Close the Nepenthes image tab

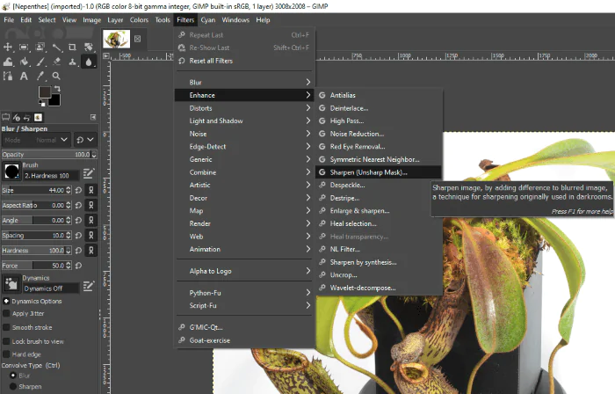tap(137, 39)
